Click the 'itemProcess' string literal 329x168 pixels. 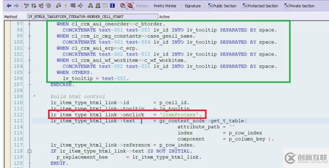[x=180, y=114]
